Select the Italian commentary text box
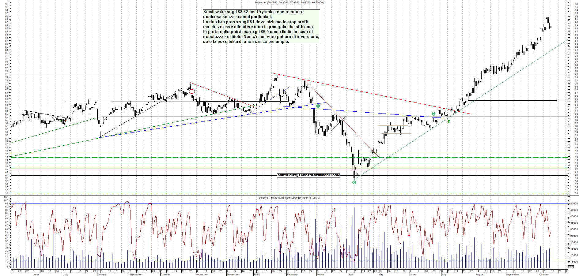This screenshot has width=579, height=276. tap(261, 27)
